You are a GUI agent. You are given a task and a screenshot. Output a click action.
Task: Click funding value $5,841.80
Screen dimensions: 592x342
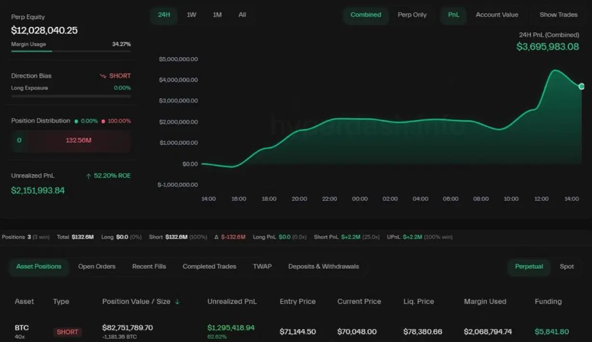552,331
